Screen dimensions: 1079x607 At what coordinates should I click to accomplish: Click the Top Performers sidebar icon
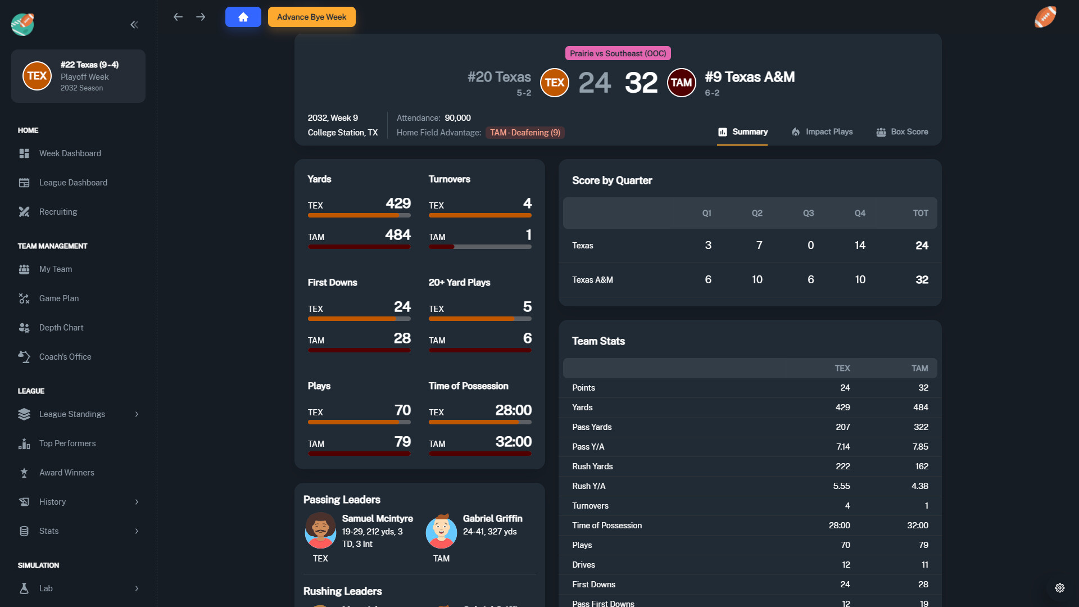pos(25,442)
